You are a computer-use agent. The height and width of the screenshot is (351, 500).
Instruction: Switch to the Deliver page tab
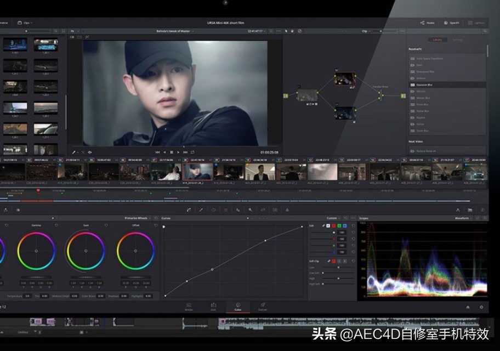(262, 307)
